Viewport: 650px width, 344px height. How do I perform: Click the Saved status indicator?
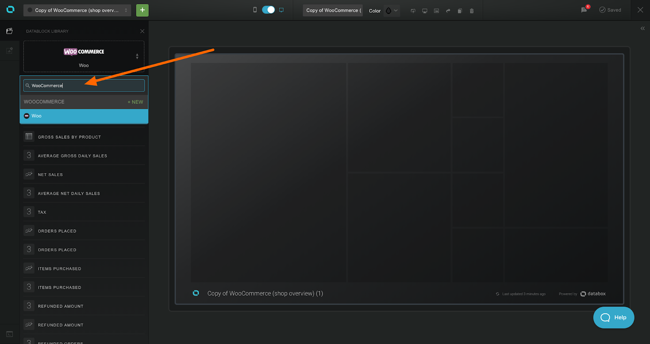point(610,10)
